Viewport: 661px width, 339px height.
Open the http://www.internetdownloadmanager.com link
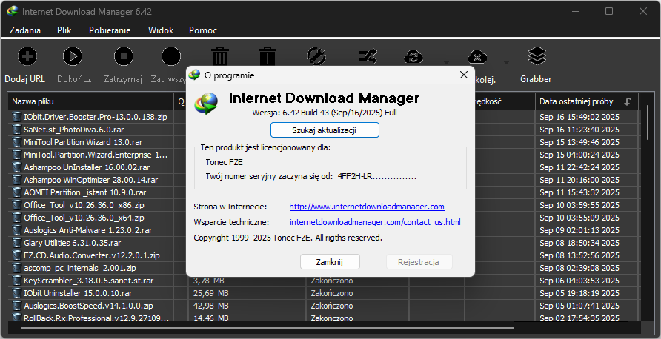(x=367, y=207)
